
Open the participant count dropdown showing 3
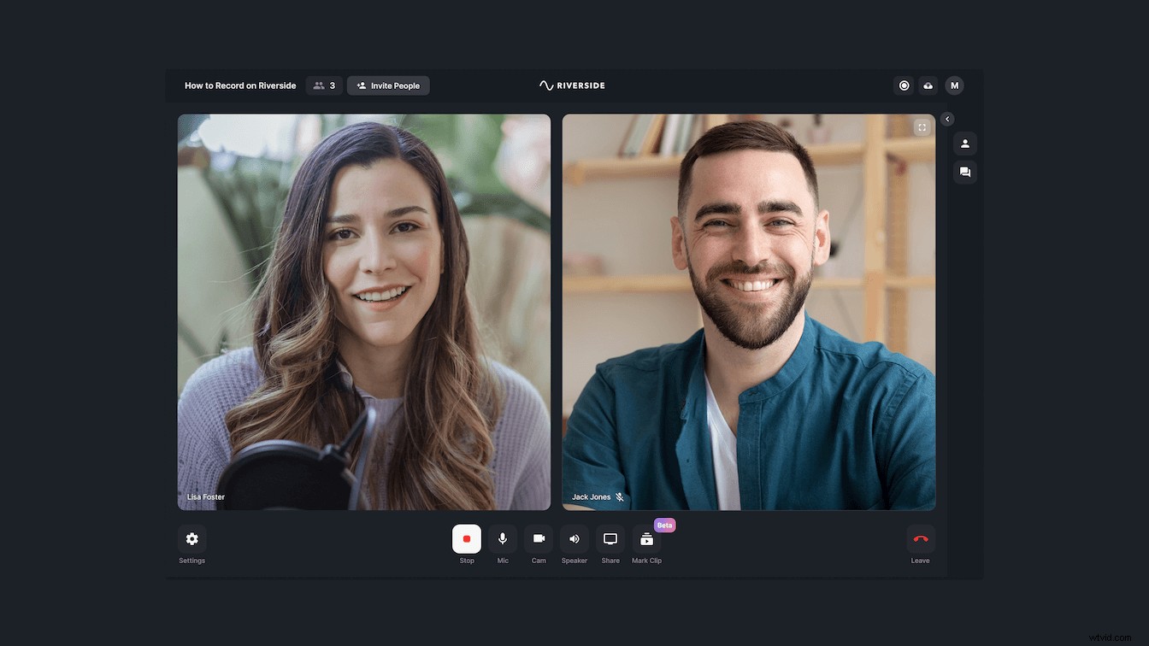(x=324, y=85)
